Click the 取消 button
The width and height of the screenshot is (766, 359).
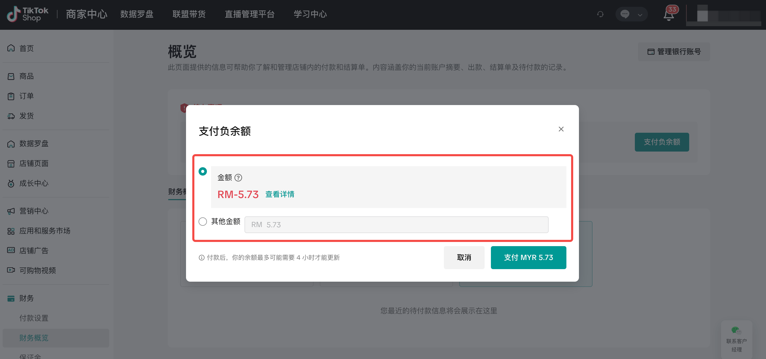(464, 257)
